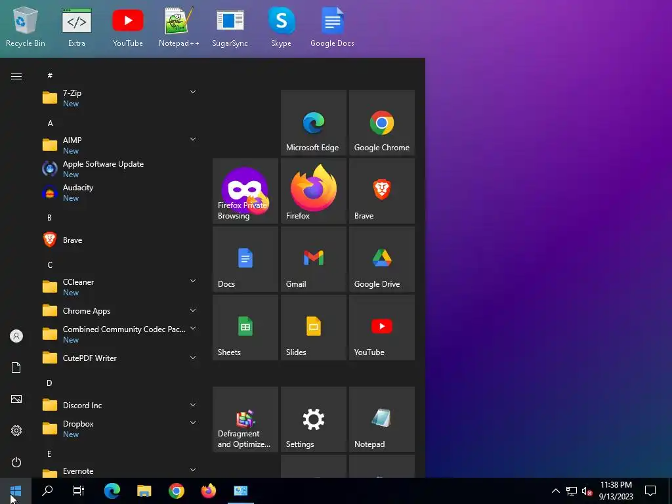
Task: Click the letter C section header
Action: (50, 265)
